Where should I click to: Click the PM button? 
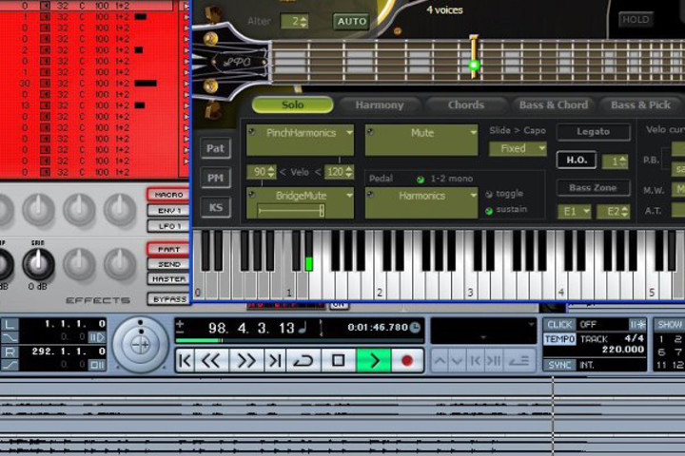(x=215, y=178)
